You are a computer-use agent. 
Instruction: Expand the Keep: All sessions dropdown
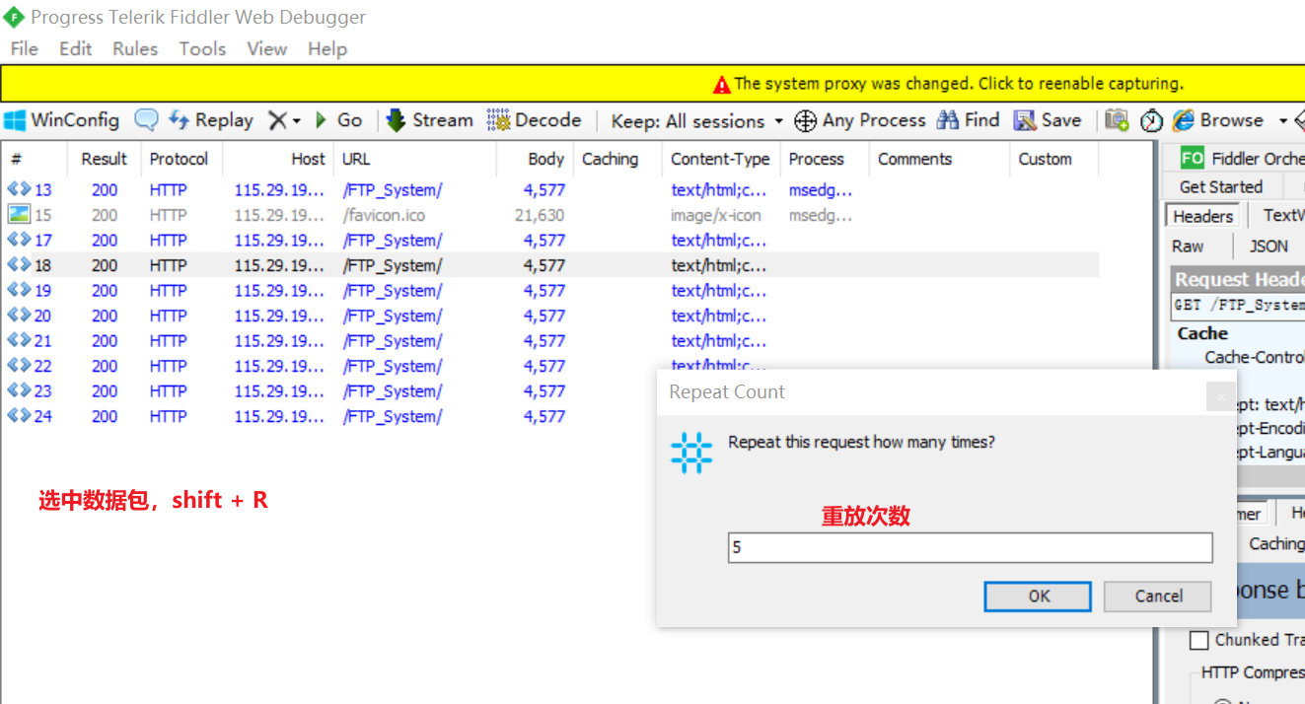(x=778, y=121)
